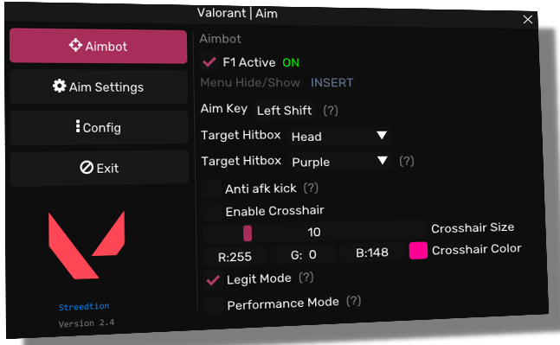Check the Enable Crosshair box
This screenshot has height=345, width=560.
click(x=212, y=211)
